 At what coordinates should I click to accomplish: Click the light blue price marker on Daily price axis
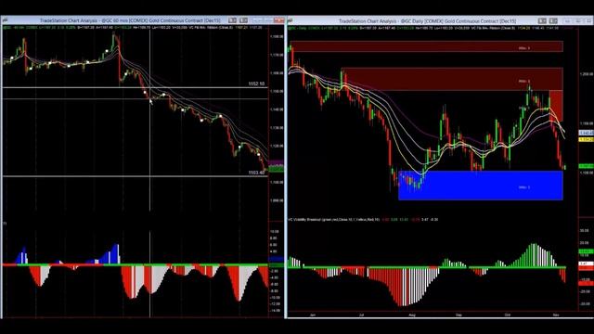click(586, 133)
